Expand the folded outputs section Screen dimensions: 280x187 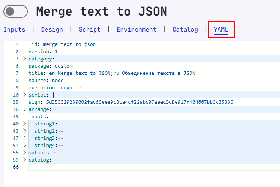click(25, 153)
